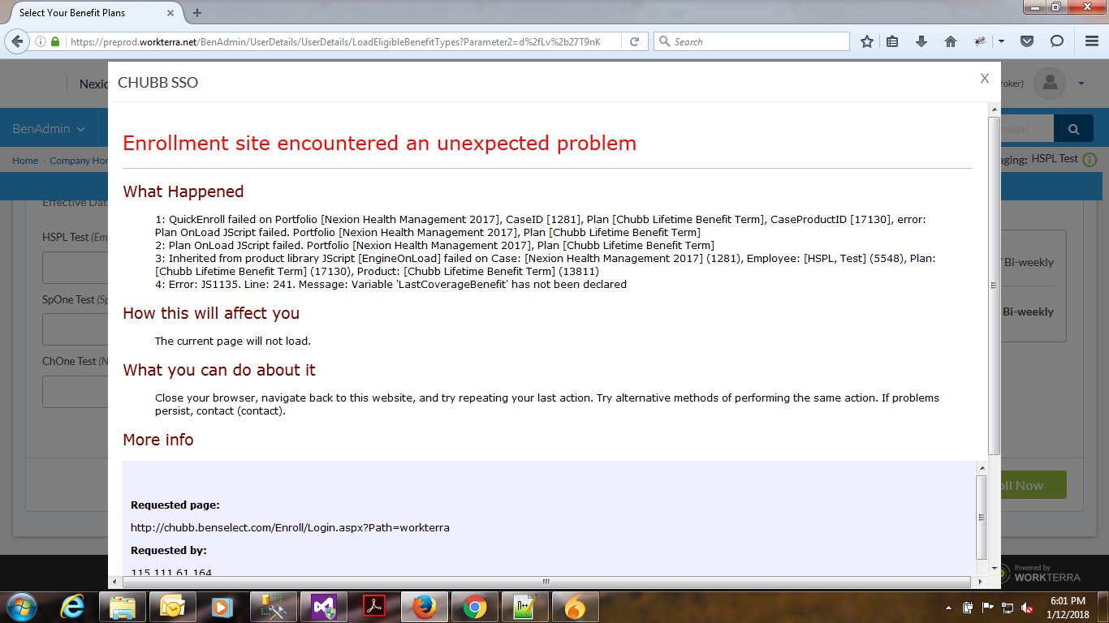Click the bug extension toolbar icon
The height and width of the screenshot is (623, 1109).
coord(980,41)
